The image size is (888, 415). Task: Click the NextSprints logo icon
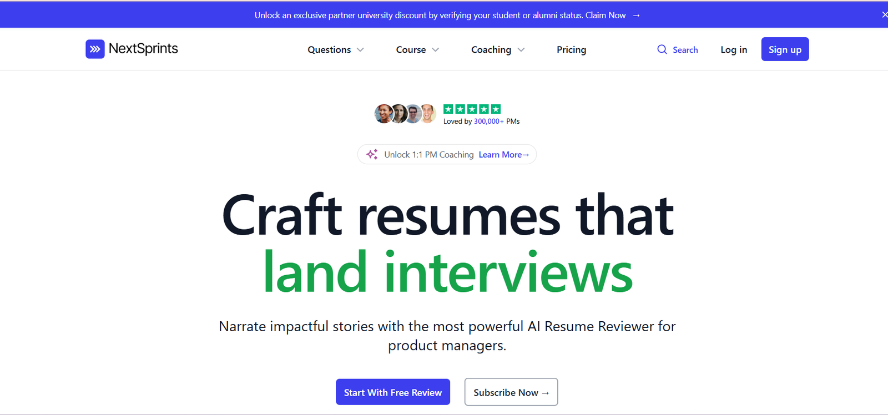tap(95, 49)
